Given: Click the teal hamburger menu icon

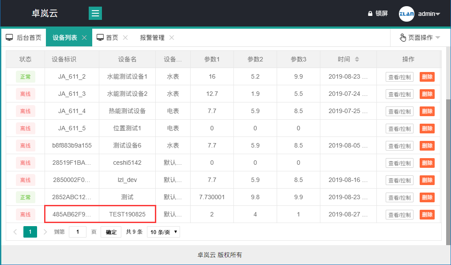Looking at the screenshot, I should coord(95,13).
